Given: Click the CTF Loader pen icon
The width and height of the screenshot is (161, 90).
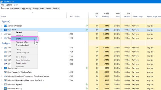Looking at the screenshot, I should coord(5,64).
